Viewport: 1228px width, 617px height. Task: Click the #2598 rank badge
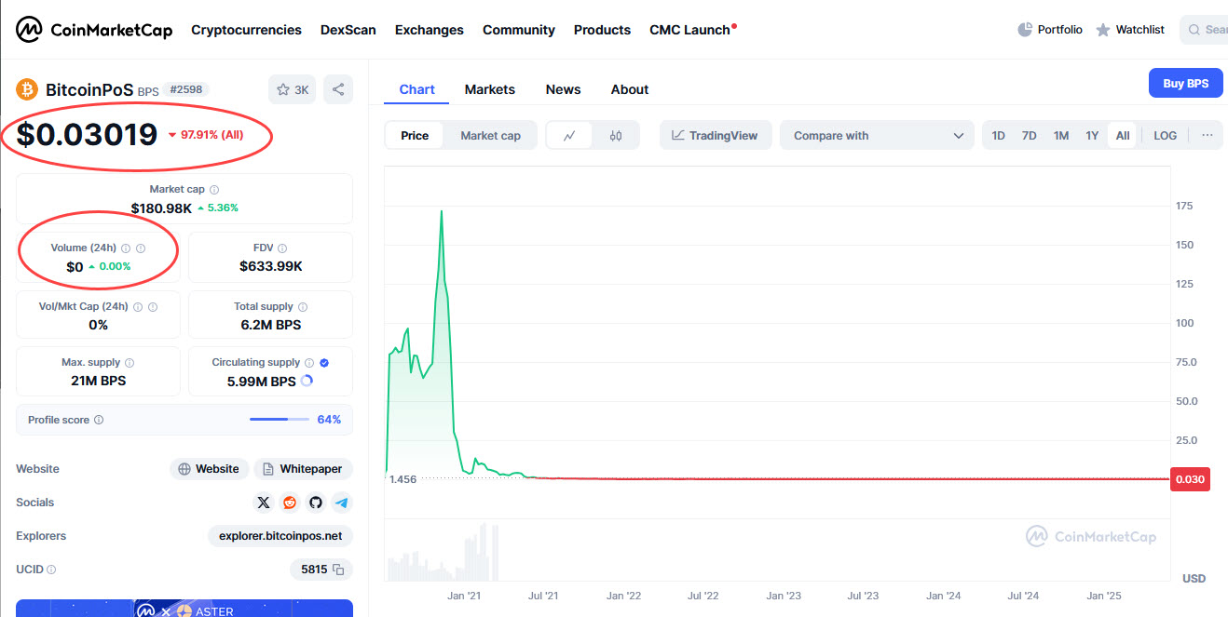(x=186, y=89)
